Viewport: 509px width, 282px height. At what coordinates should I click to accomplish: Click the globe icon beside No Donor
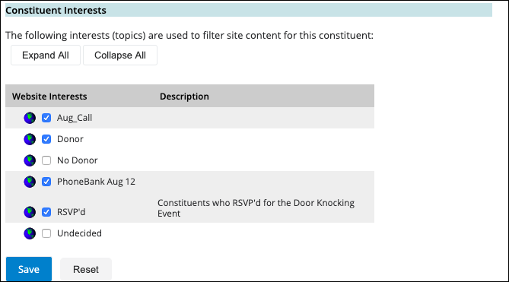pyautogui.click(x=30, y=160)
